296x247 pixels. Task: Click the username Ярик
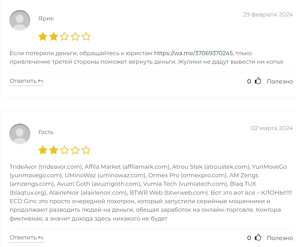tap(46, 19)
